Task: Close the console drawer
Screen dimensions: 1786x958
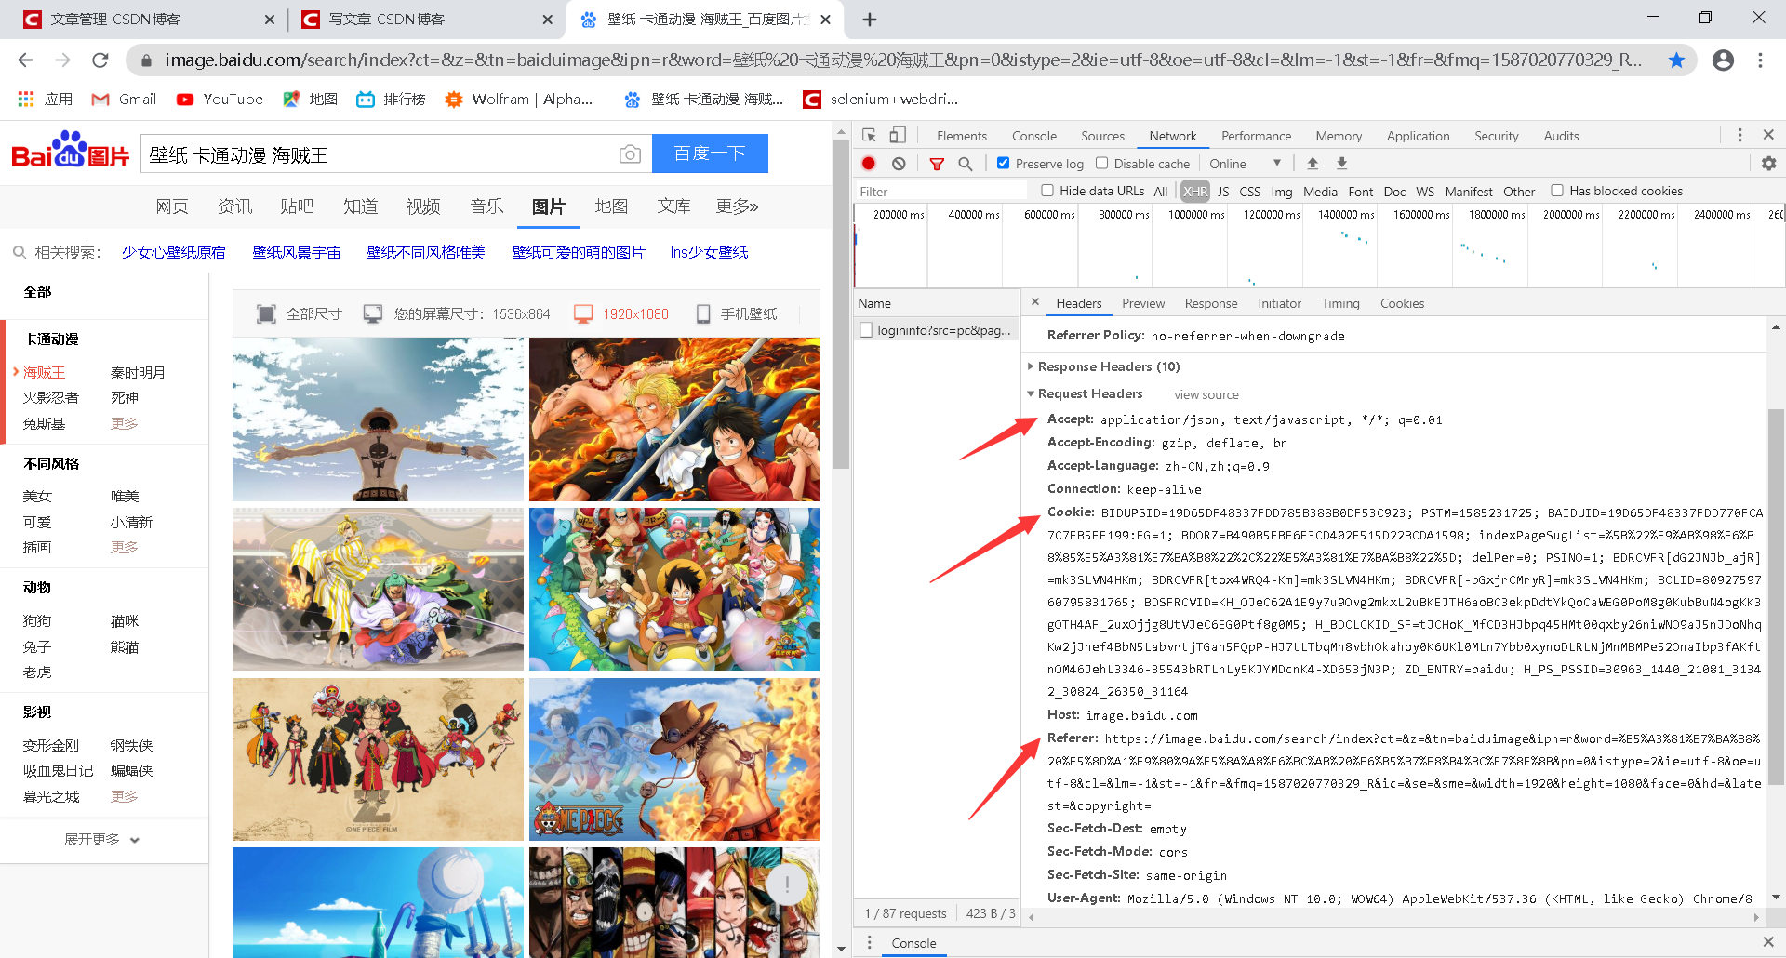Action: [1768, 942]
